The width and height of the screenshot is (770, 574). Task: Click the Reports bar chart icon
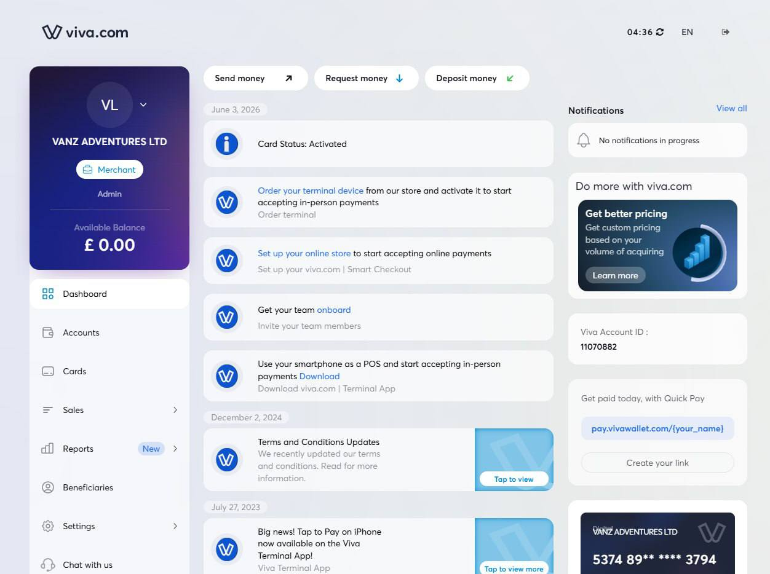(x=48, y=449)
